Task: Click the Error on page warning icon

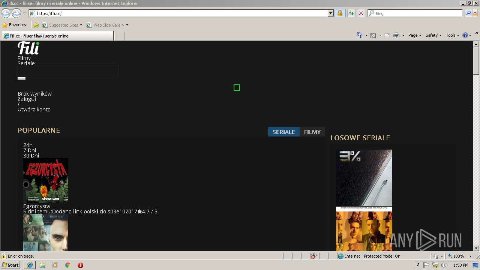Action: (x=4, y=256)
